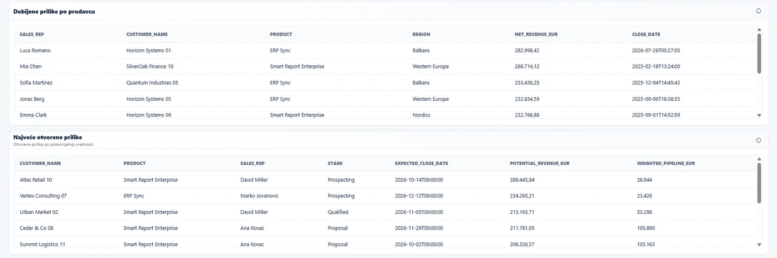Click sales rep Marko Jovanovic
Image resolution: width=777 pixels, height=258 pixels.
260,196
